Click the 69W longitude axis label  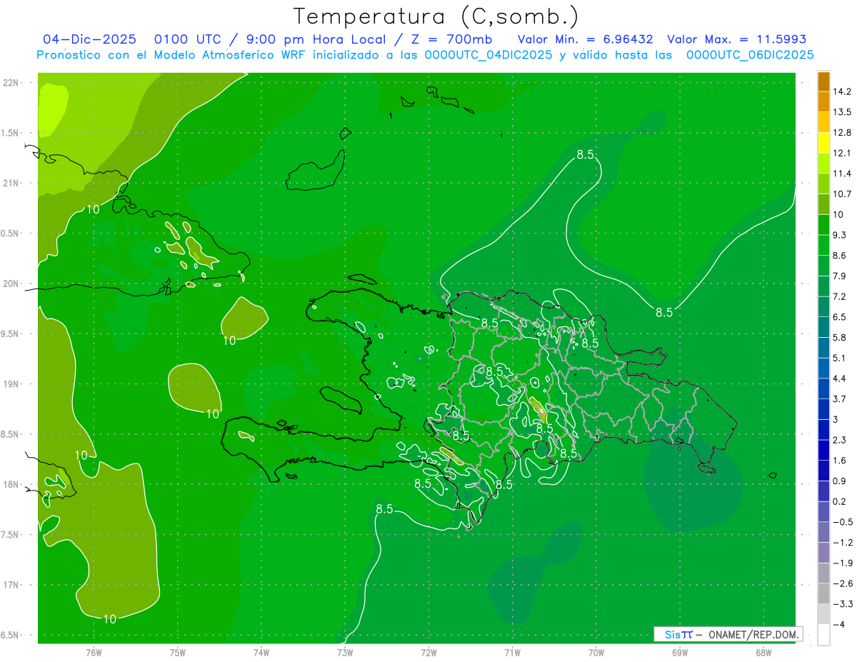coord(680,652)
